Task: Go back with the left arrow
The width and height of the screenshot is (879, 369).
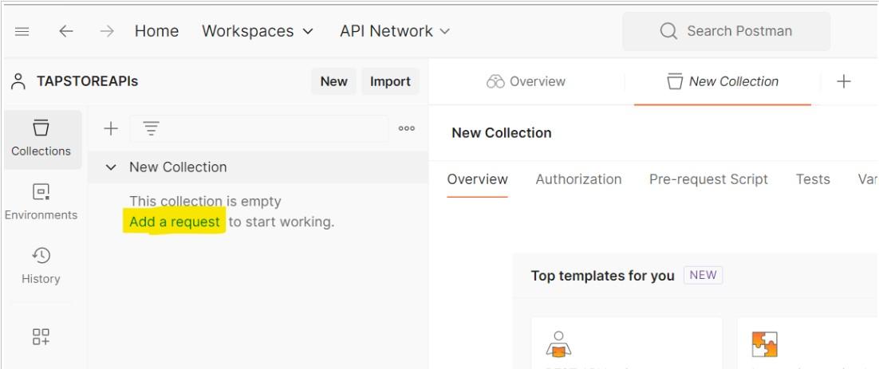Action: (x=66, y=31)
